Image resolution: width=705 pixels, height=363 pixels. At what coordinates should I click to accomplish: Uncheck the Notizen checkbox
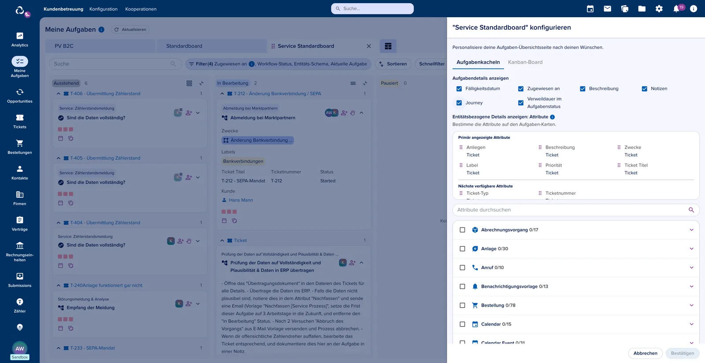[x=644, y=89]
